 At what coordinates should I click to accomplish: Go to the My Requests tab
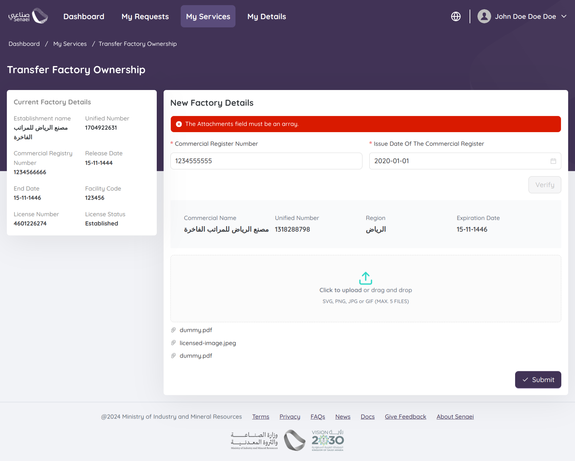click(x=145, y=16)
